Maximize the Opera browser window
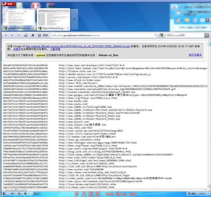 199,4
